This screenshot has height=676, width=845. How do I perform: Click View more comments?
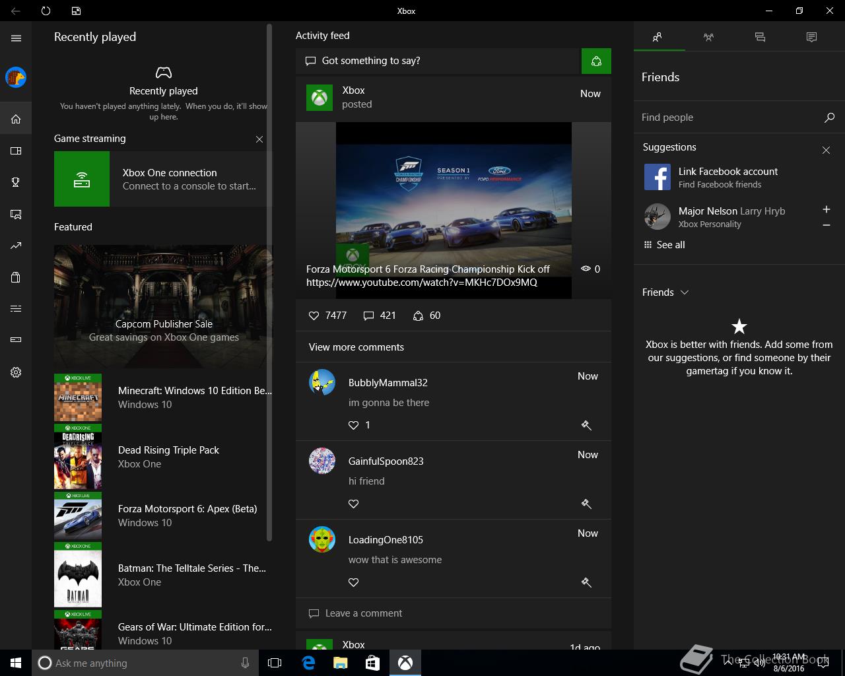(x=356, y=347)
